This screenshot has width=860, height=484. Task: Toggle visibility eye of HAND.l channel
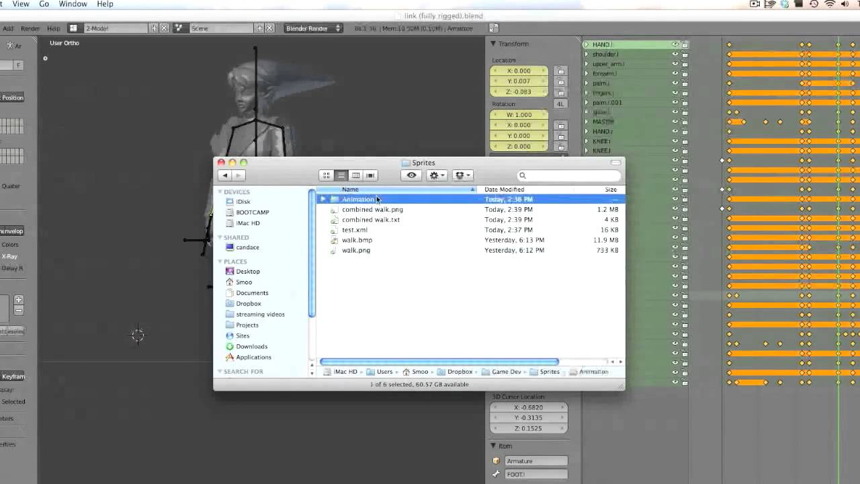coord(675,44)
